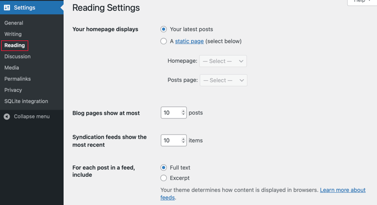This screenshot has height=205, width=377.
Task: Open Permalinks settings
Action: 18,79
